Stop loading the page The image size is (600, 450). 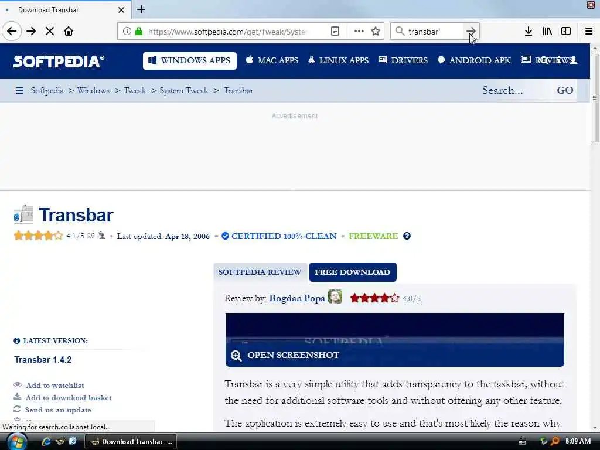tap(50, 32)
